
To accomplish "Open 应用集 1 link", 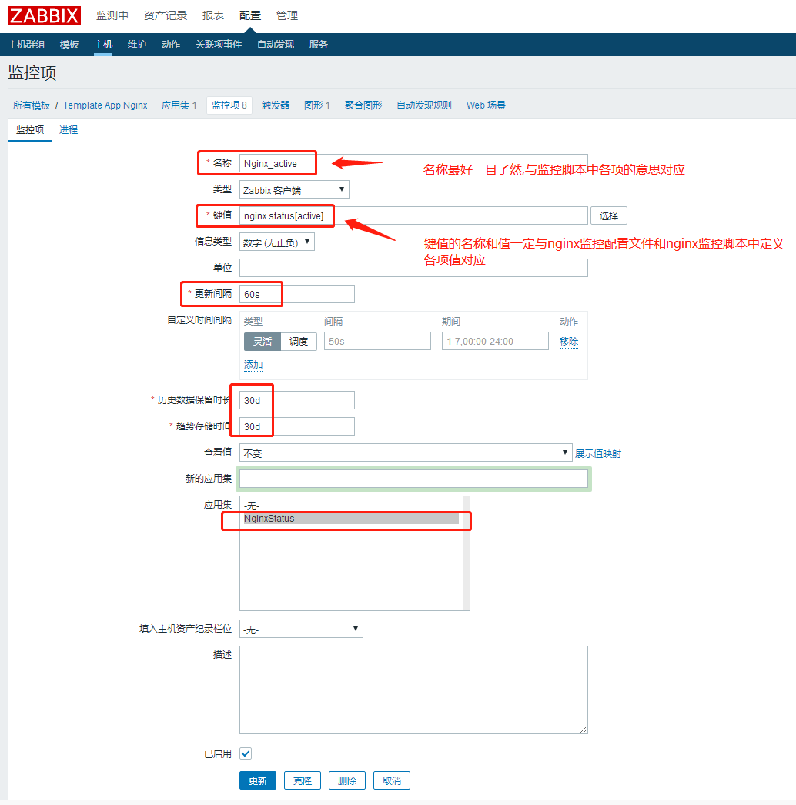I will click(x=179, y=105).
